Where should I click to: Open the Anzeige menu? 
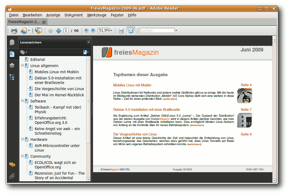point(53,15)
